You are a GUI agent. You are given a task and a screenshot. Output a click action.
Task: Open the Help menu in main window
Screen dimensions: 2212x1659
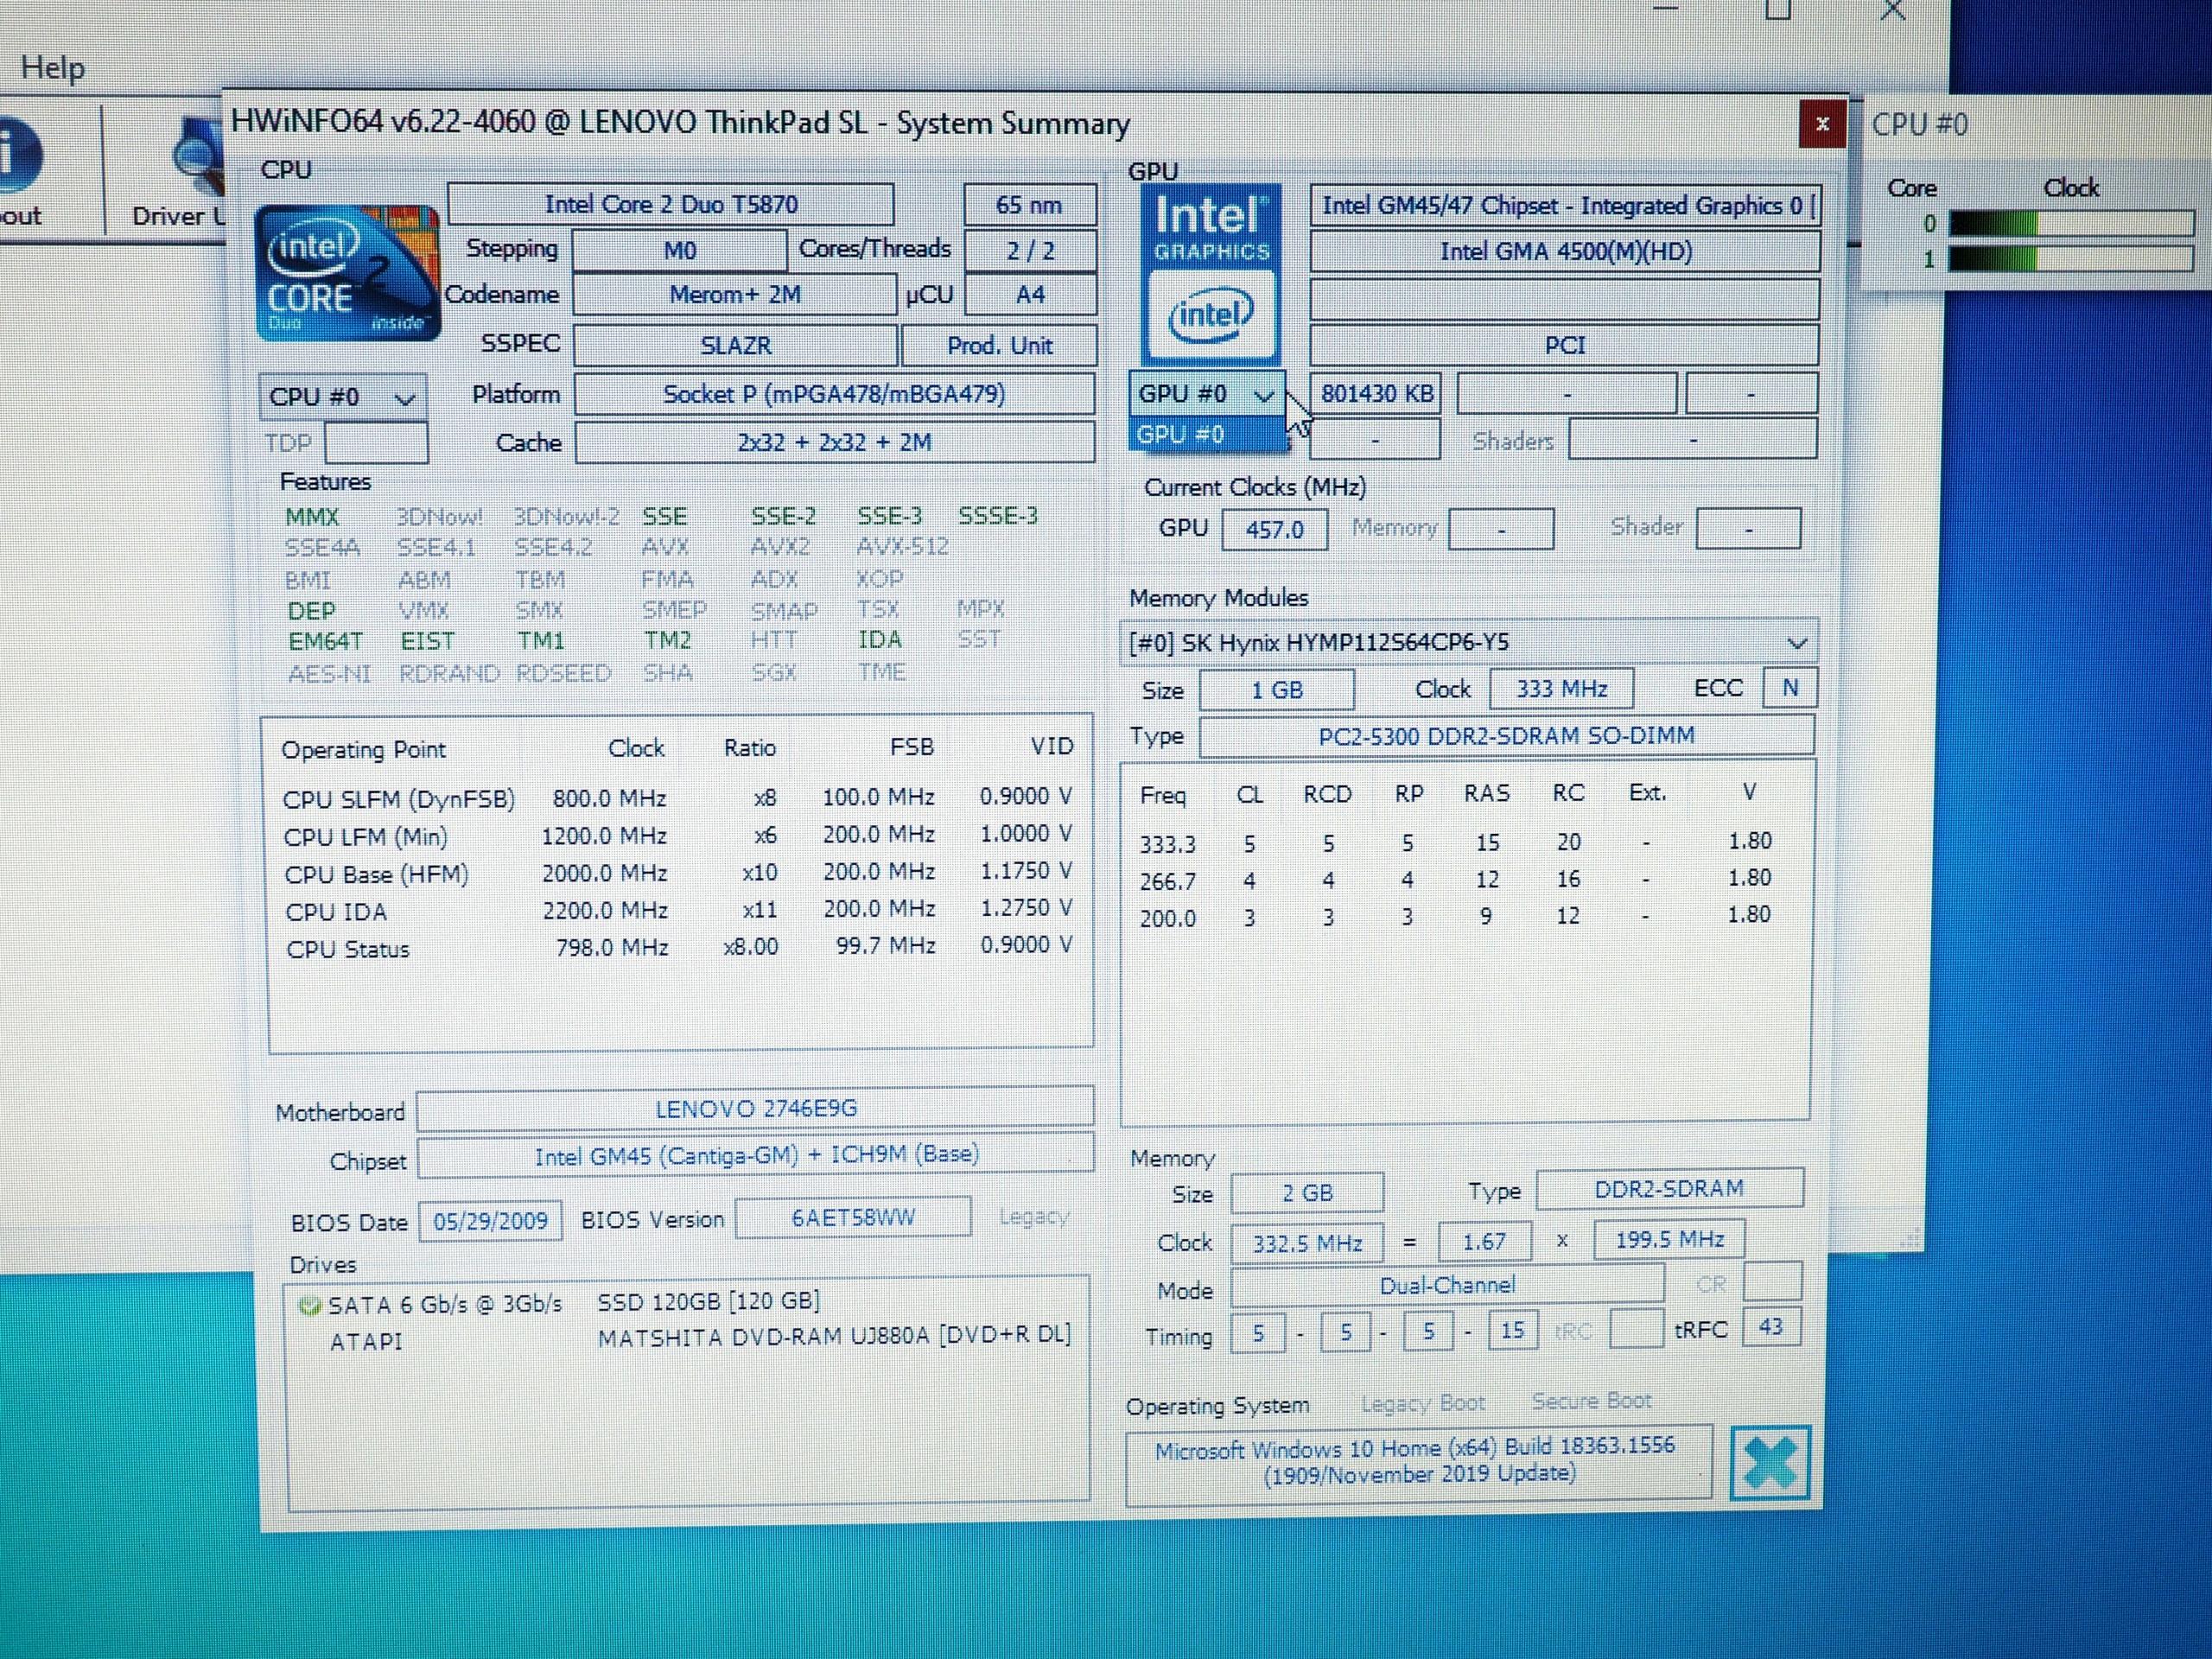pos(52,68)
